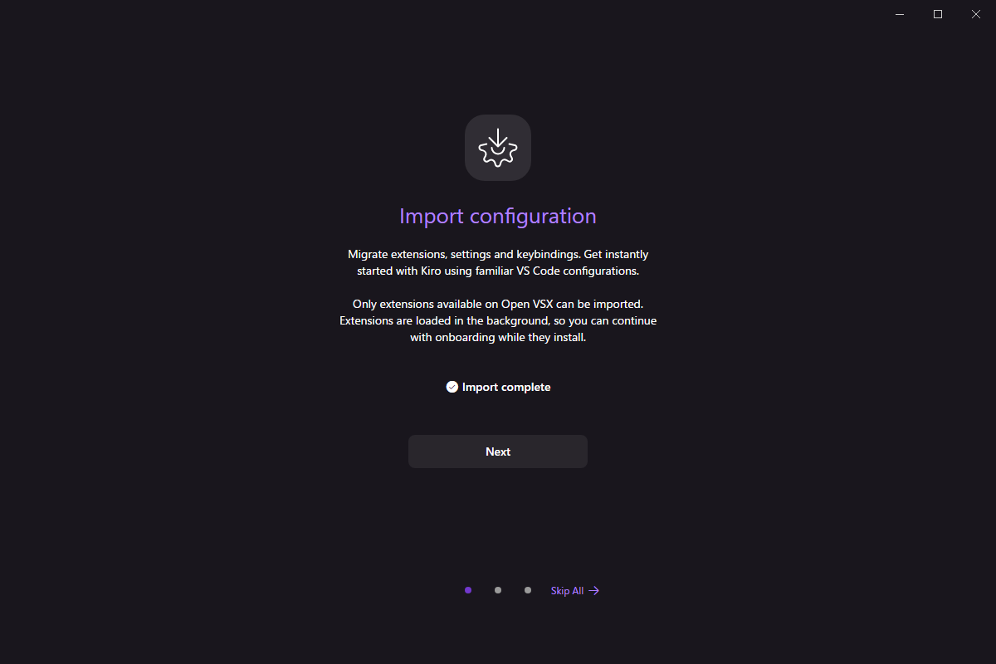Click the "Import complete" status text

pos(506,387)
